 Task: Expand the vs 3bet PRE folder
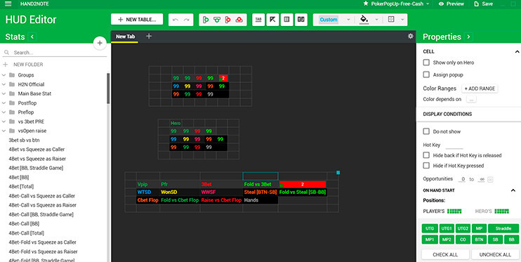(x=4, y=122)
